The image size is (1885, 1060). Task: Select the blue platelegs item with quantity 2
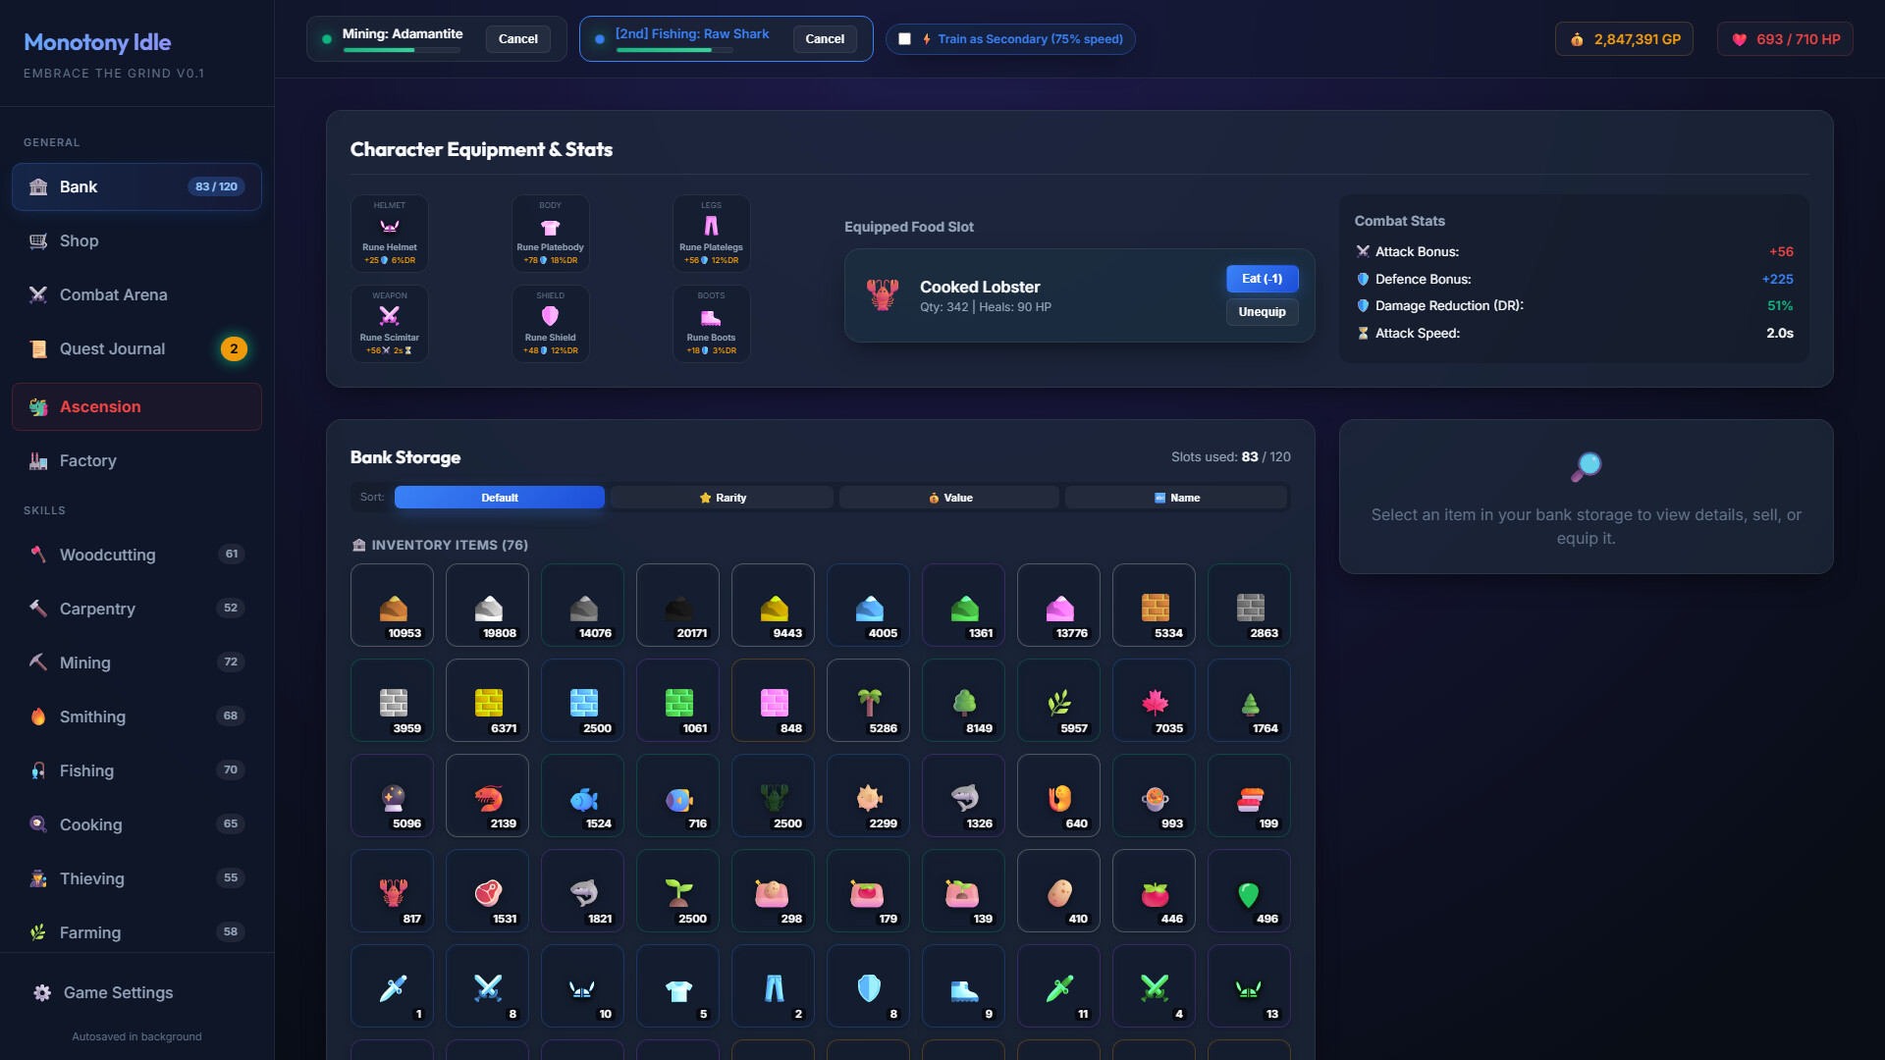click(x=774, y=986)
